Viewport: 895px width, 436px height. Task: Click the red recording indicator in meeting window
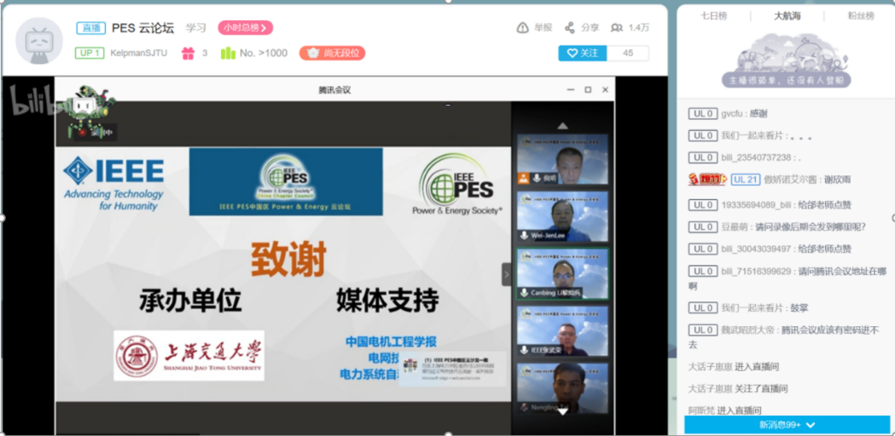click(82, 132)
